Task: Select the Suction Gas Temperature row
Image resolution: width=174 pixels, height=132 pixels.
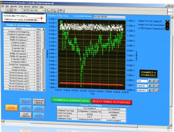Action: [23, 65]
